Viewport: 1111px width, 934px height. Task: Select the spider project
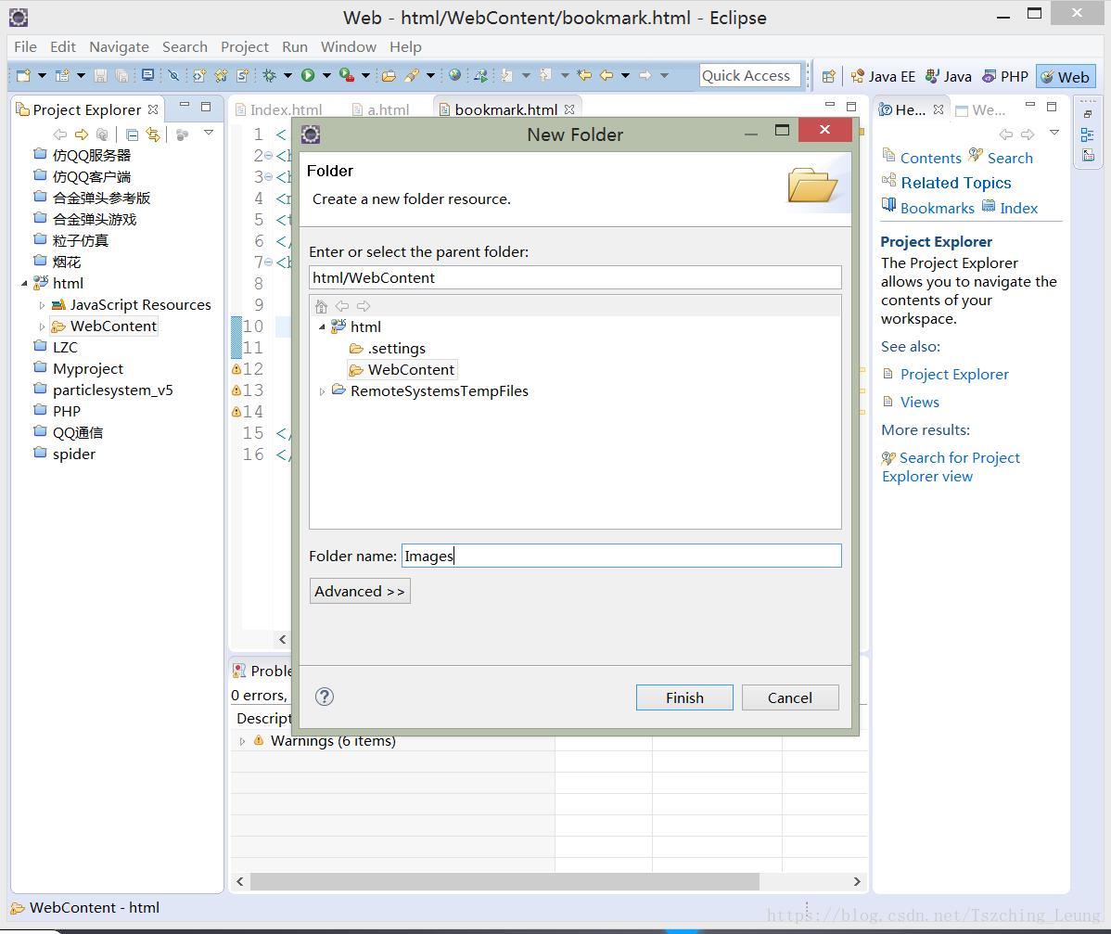(x=65, y=454)
